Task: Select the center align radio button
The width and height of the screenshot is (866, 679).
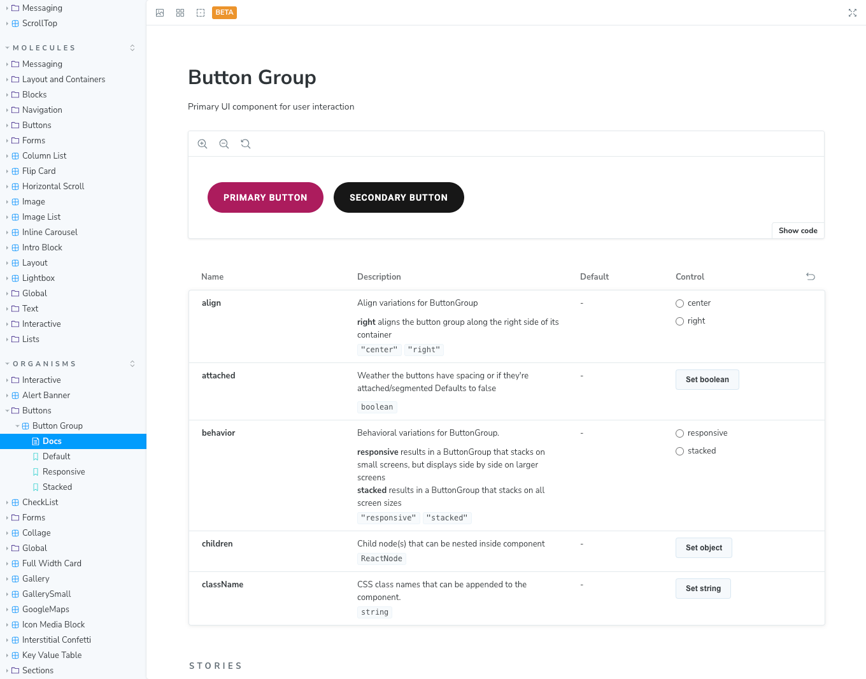Action: [x=679, y=303]
